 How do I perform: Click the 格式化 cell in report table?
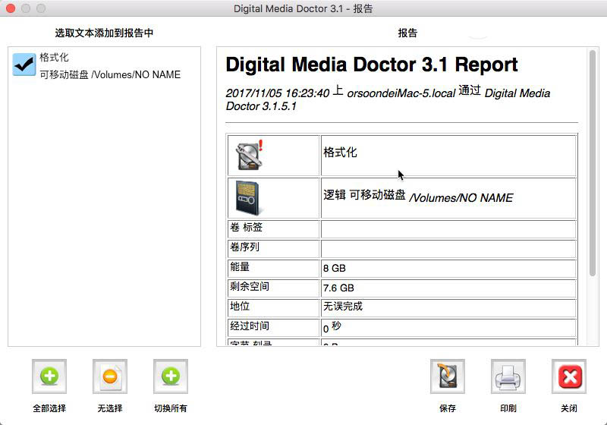(x=448, y=156)
